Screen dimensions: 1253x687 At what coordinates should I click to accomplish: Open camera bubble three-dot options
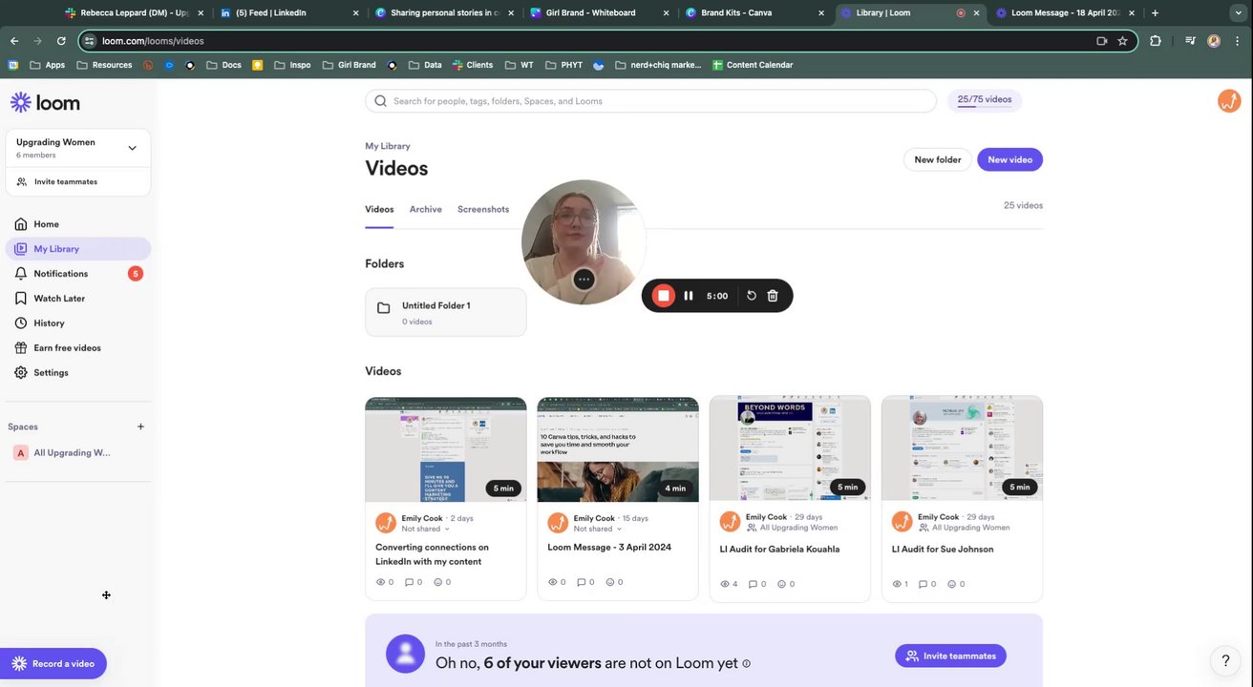pos(584,280)
